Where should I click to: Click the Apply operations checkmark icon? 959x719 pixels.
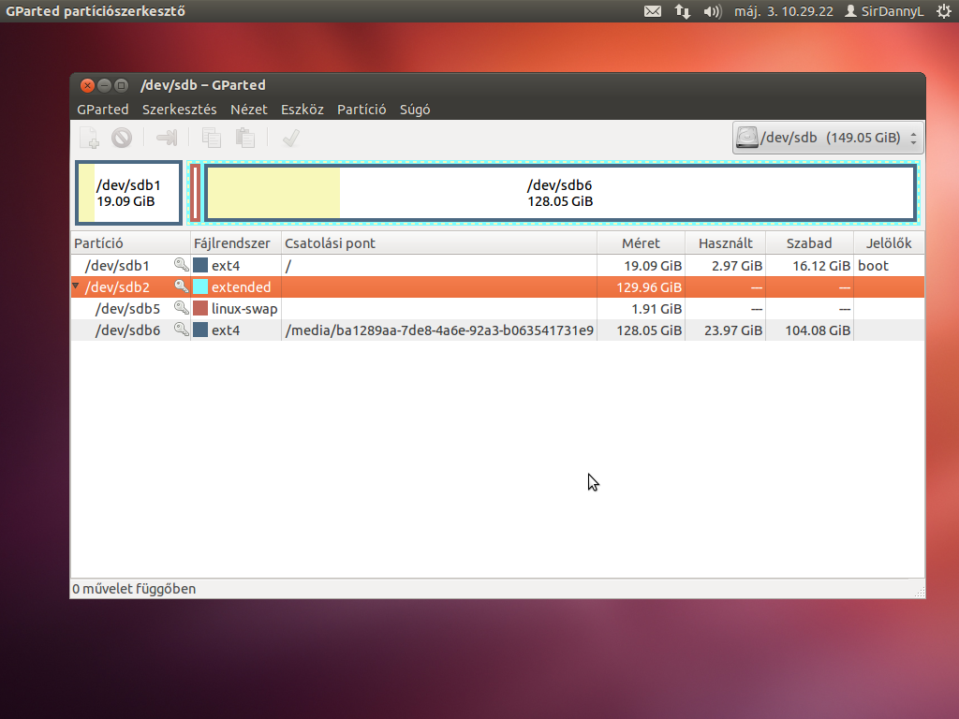[291, 138]
